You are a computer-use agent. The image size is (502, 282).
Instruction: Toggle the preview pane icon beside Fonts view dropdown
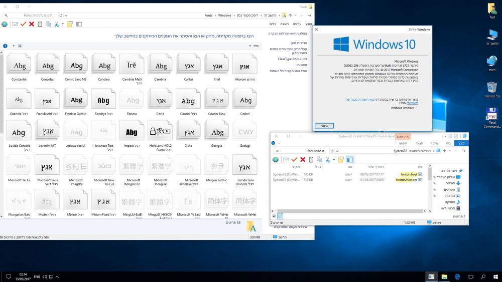click(20, 46)
